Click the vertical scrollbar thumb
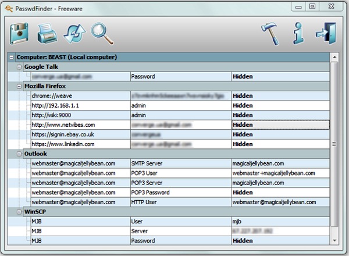 [334, 144]
